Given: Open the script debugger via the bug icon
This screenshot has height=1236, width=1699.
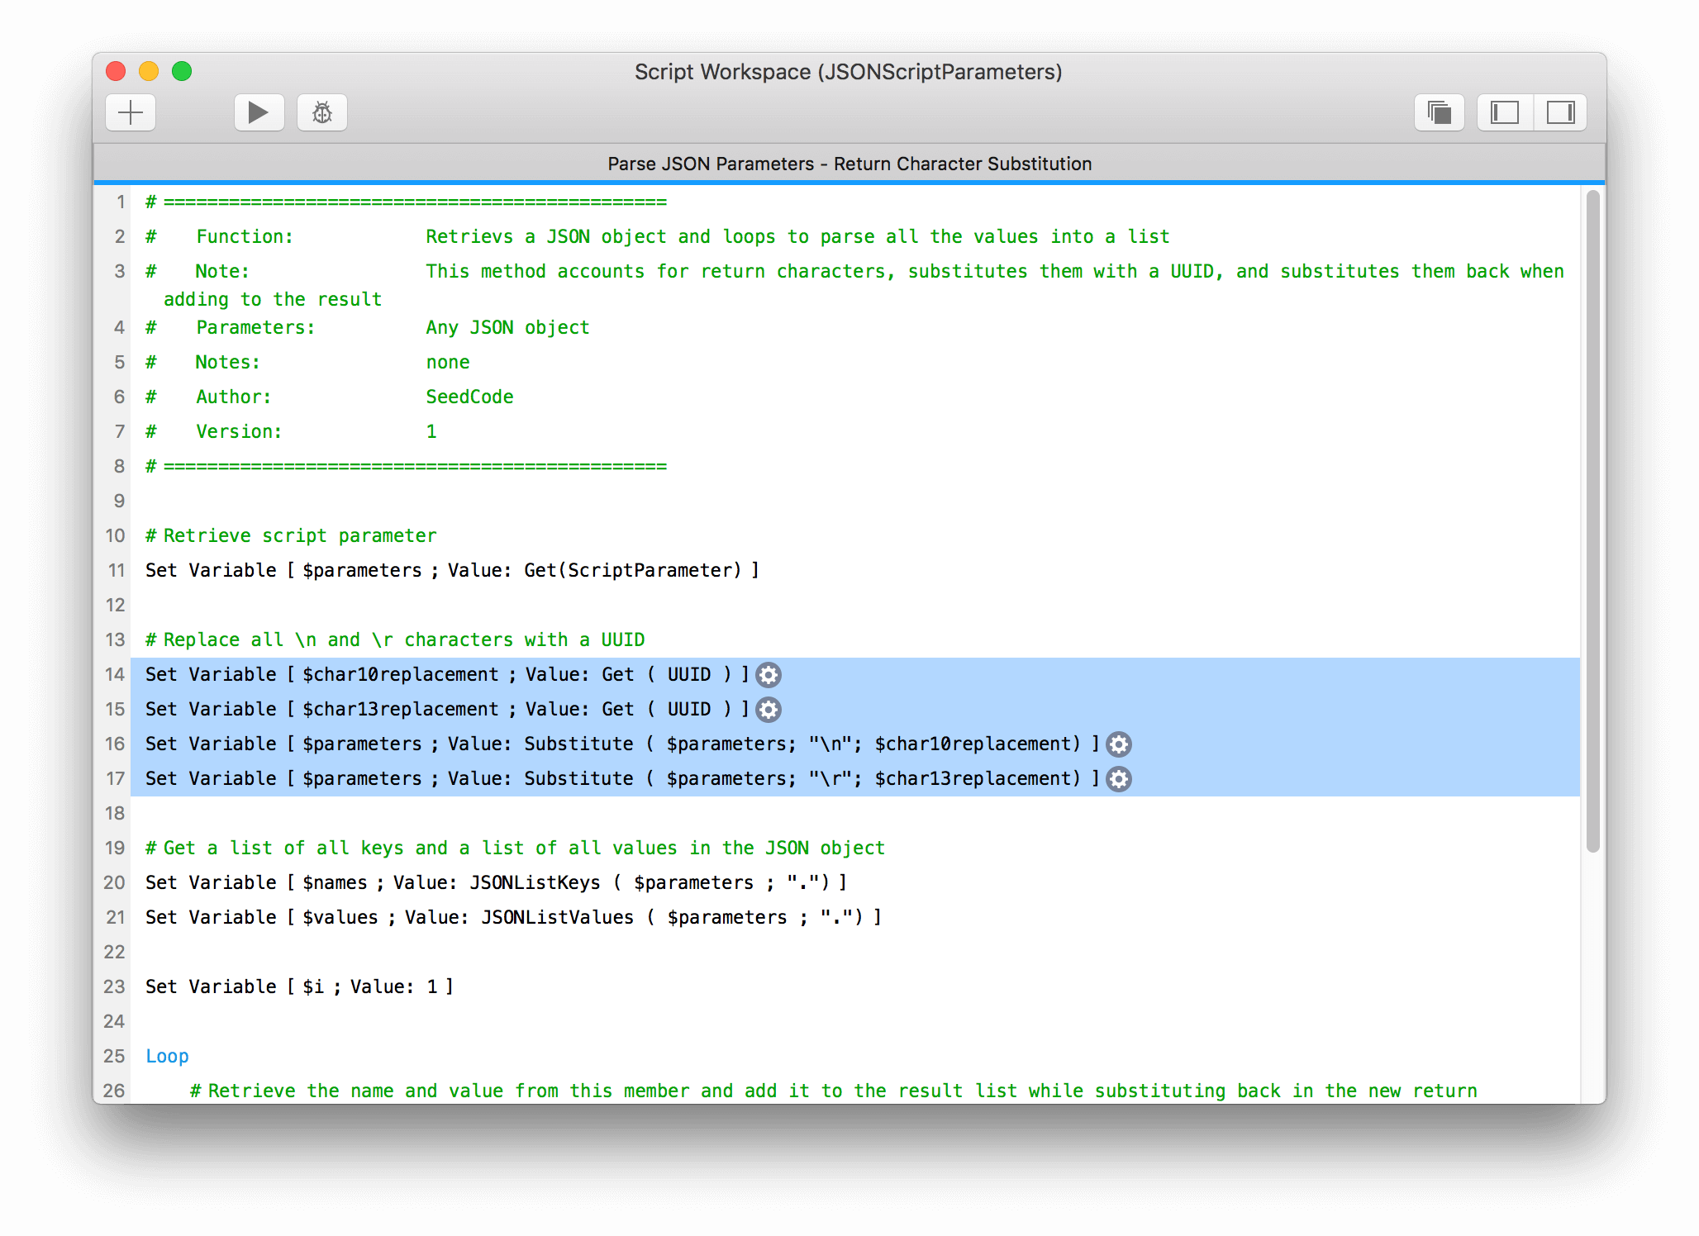Looking at the screenshot, I should click(322, 112).
